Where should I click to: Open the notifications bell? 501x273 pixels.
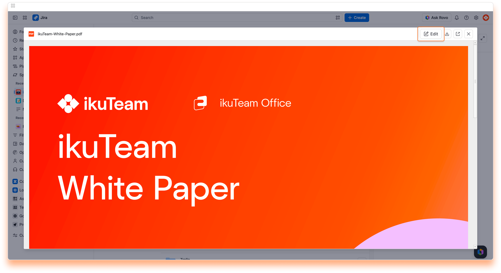pyautogui.click(x=457, y=18)
